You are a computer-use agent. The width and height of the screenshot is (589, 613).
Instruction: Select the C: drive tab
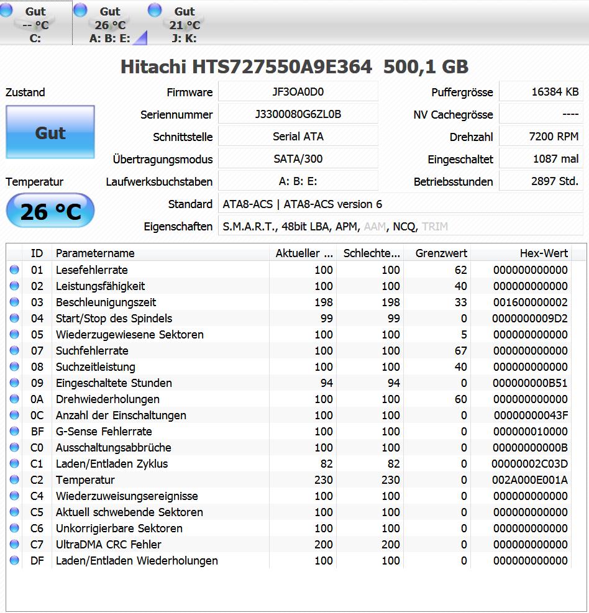click(36, 23)
